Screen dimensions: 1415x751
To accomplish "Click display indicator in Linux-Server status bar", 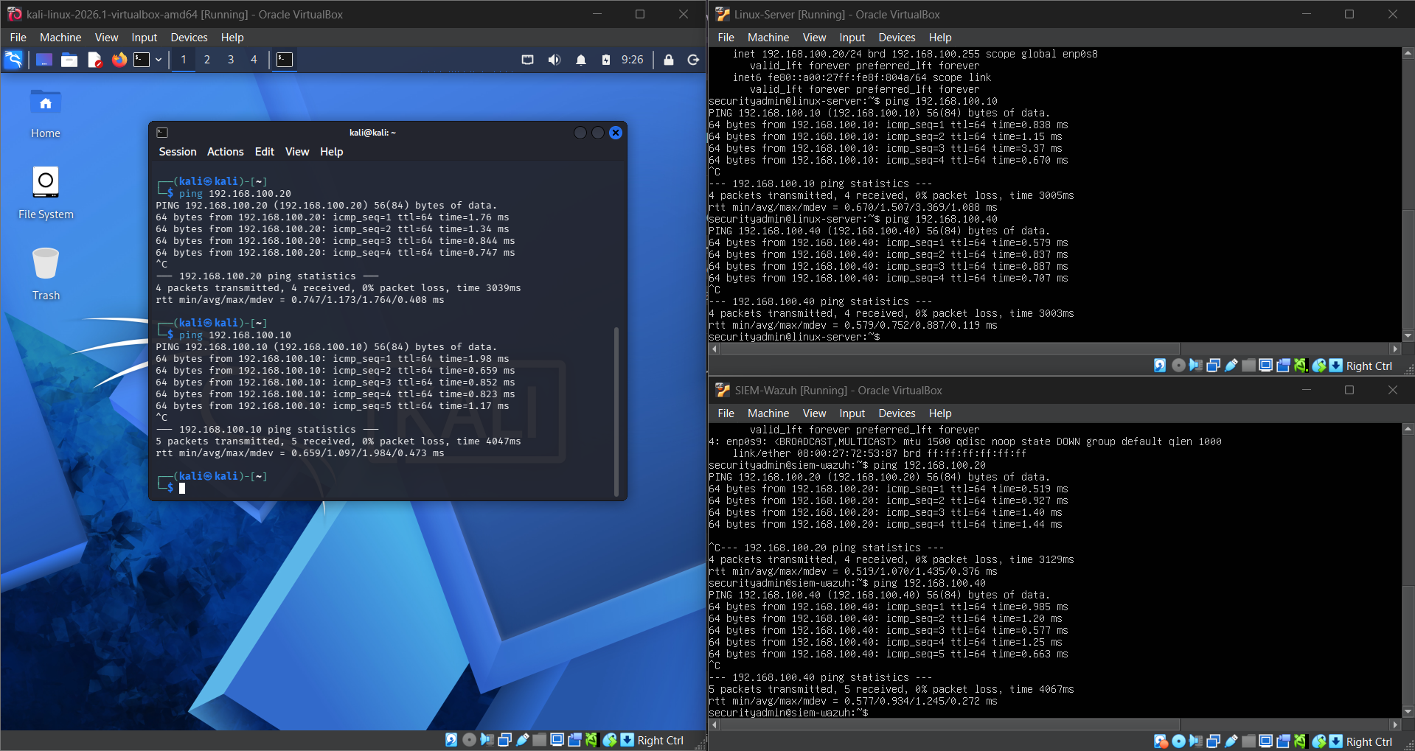I will pyautogui.click(x=1266, y=366).
